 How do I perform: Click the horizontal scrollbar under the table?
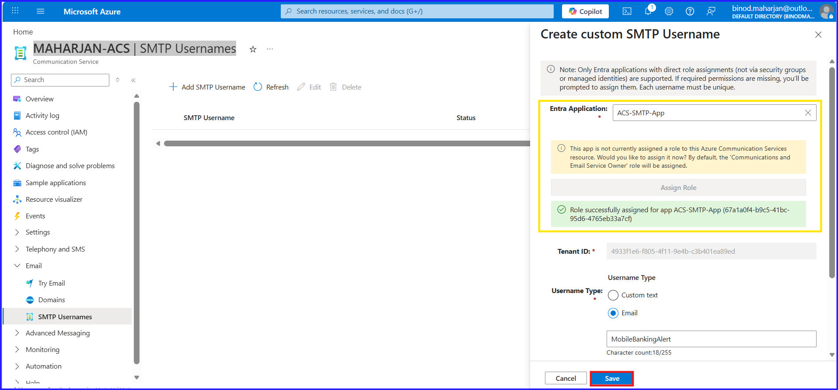(x=347, y=143)
